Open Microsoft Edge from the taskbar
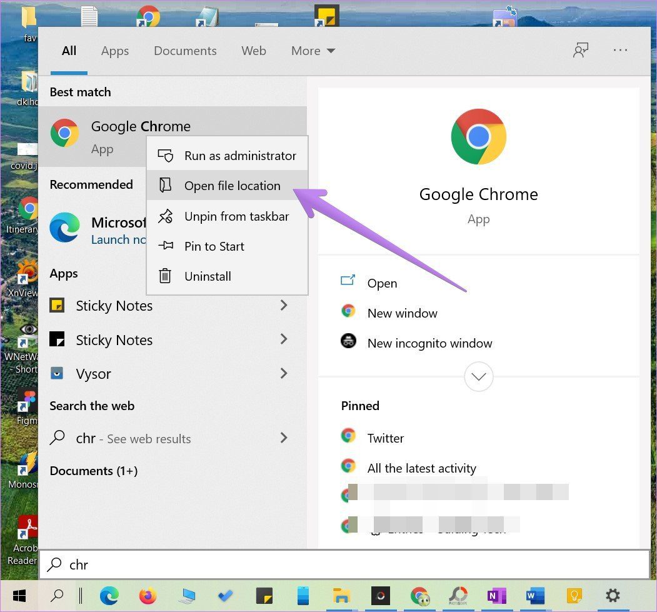This screenshot has width=657, height=612. coord(109,595)
